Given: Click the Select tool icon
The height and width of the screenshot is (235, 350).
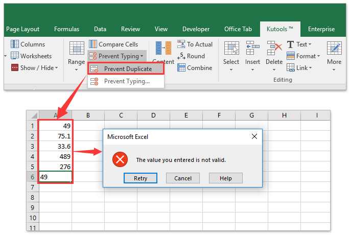Looking at the screenshot, I should [x=231, y=48].
